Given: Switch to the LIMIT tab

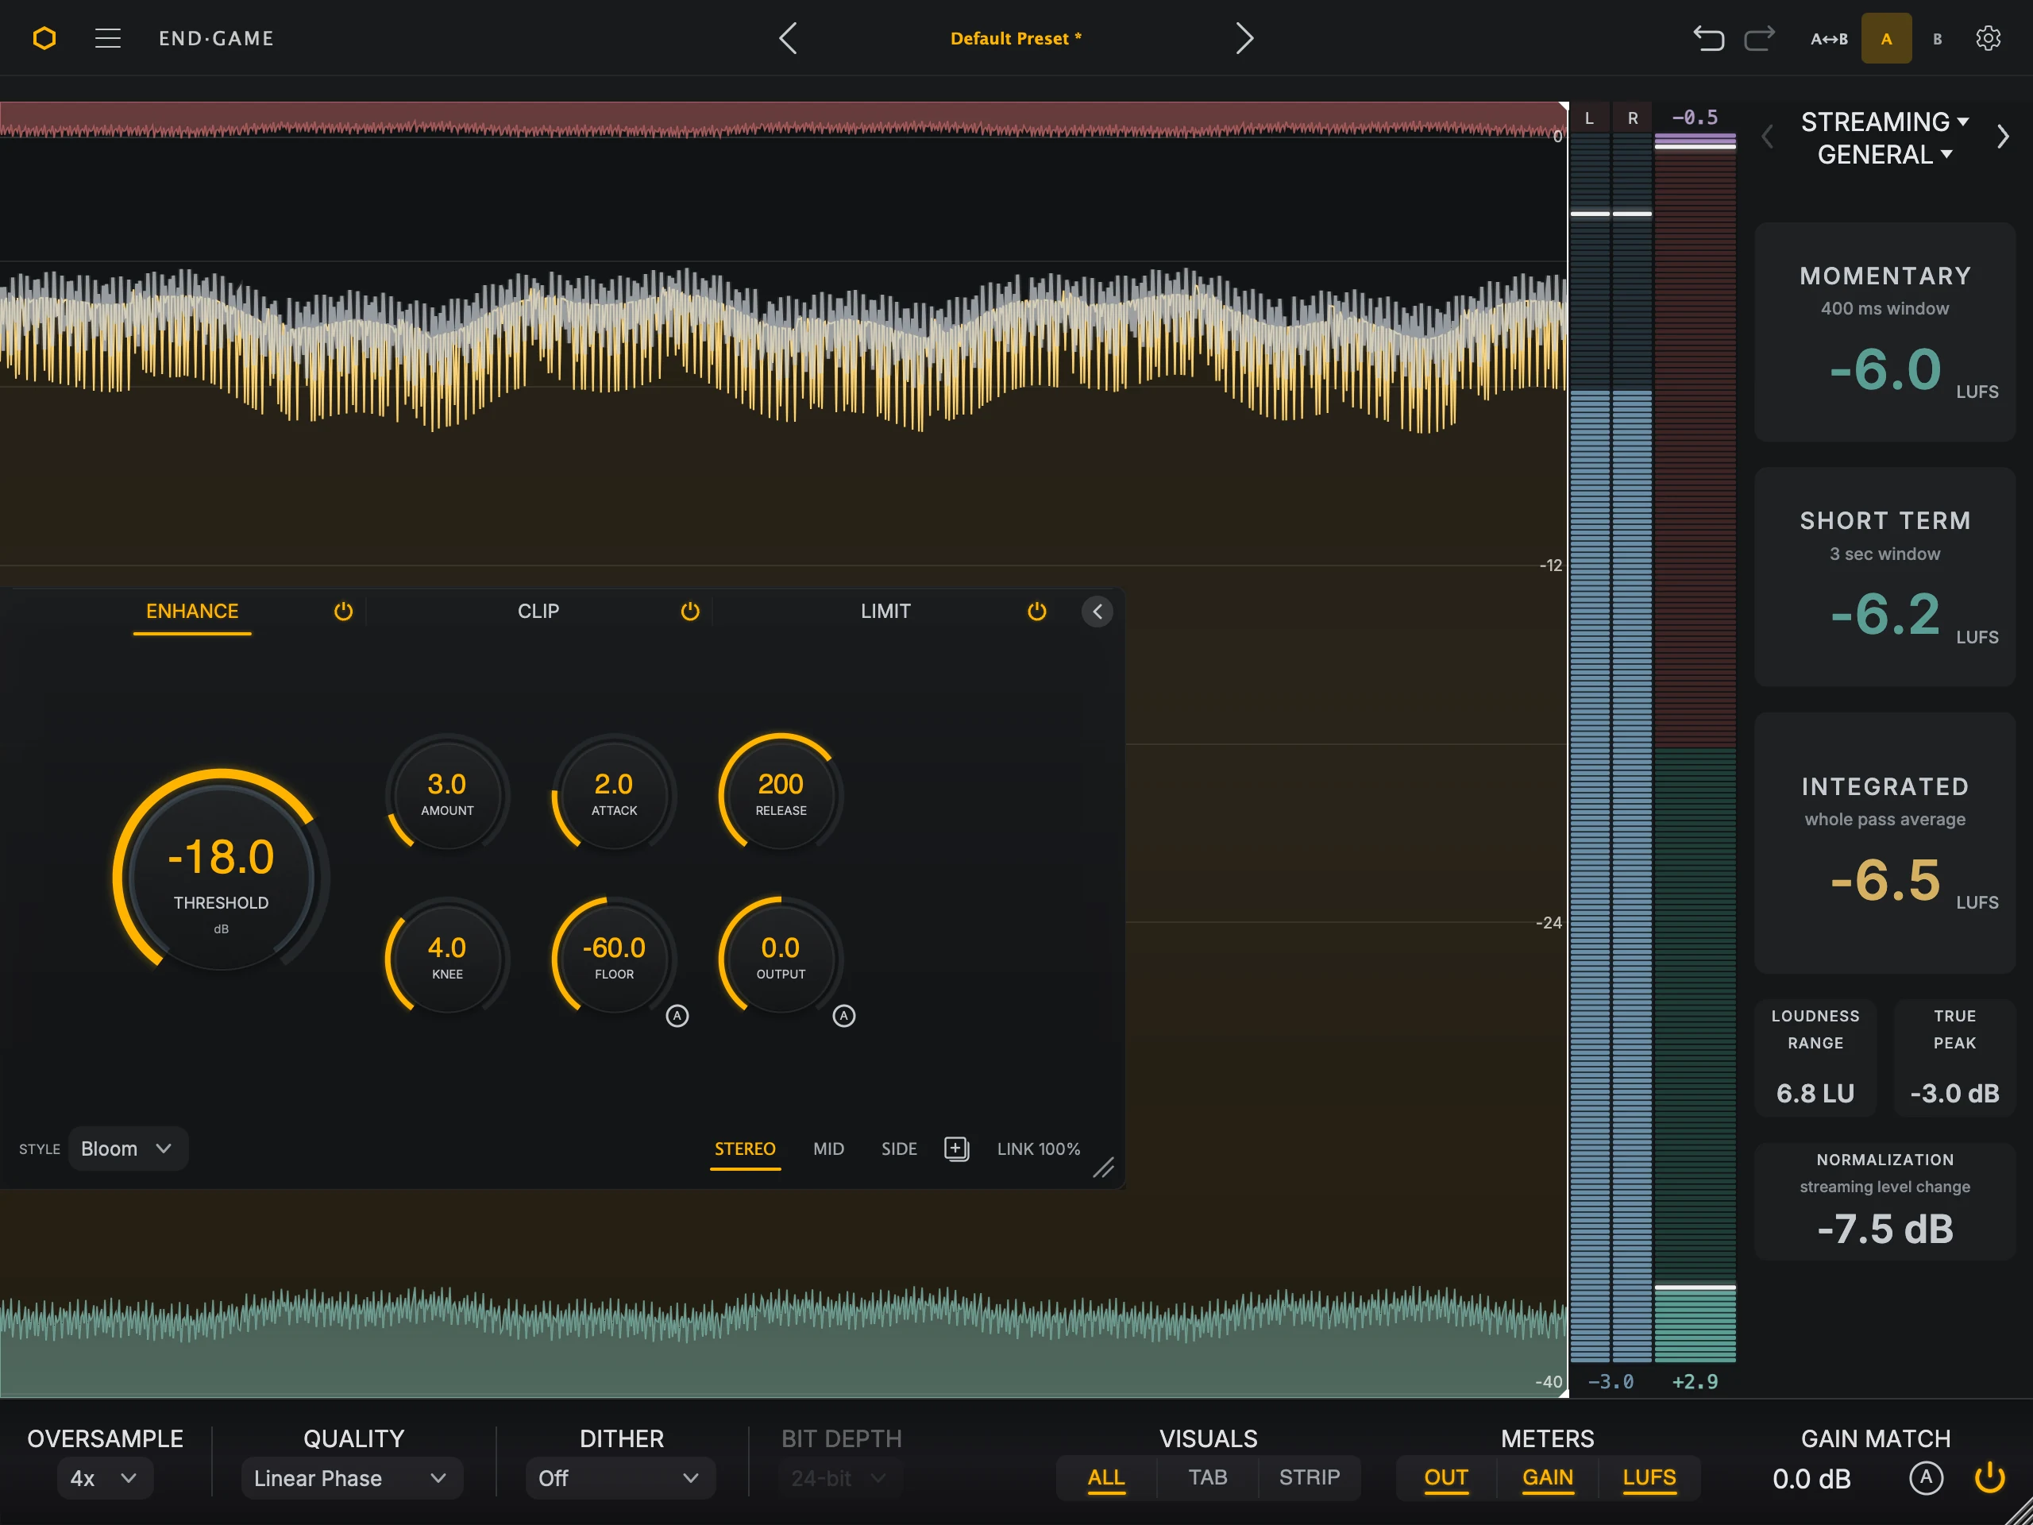Looking at the screenshot, I should 885,612.
